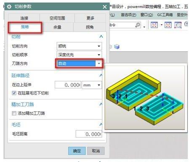Click the 确定 button
The image size is (192, 162).
pos(77,151)
